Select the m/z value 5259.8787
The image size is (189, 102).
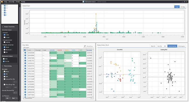(x=31, y=82)
